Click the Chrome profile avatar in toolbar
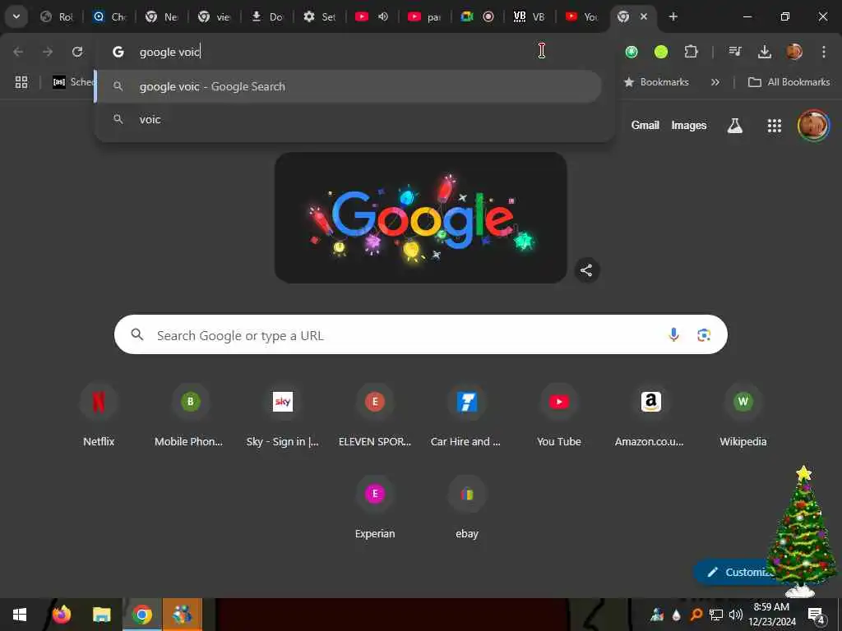This screenshot has width=842, height=631. 794,52
